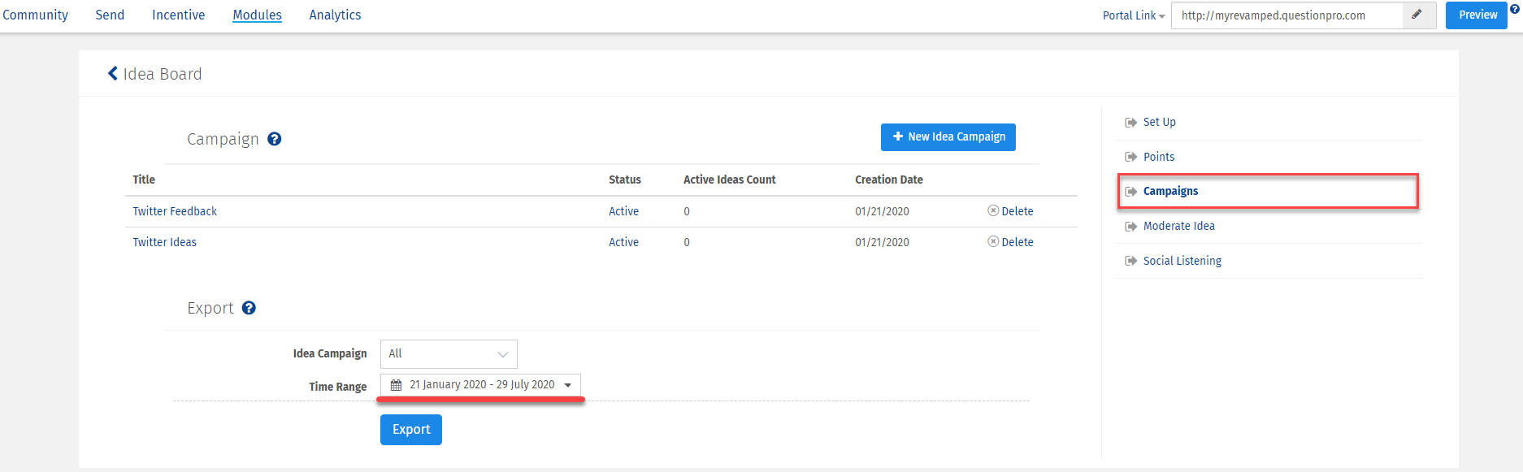
Task: Click the calendar icon in Time Range
Action: click(x=397, y=385)
